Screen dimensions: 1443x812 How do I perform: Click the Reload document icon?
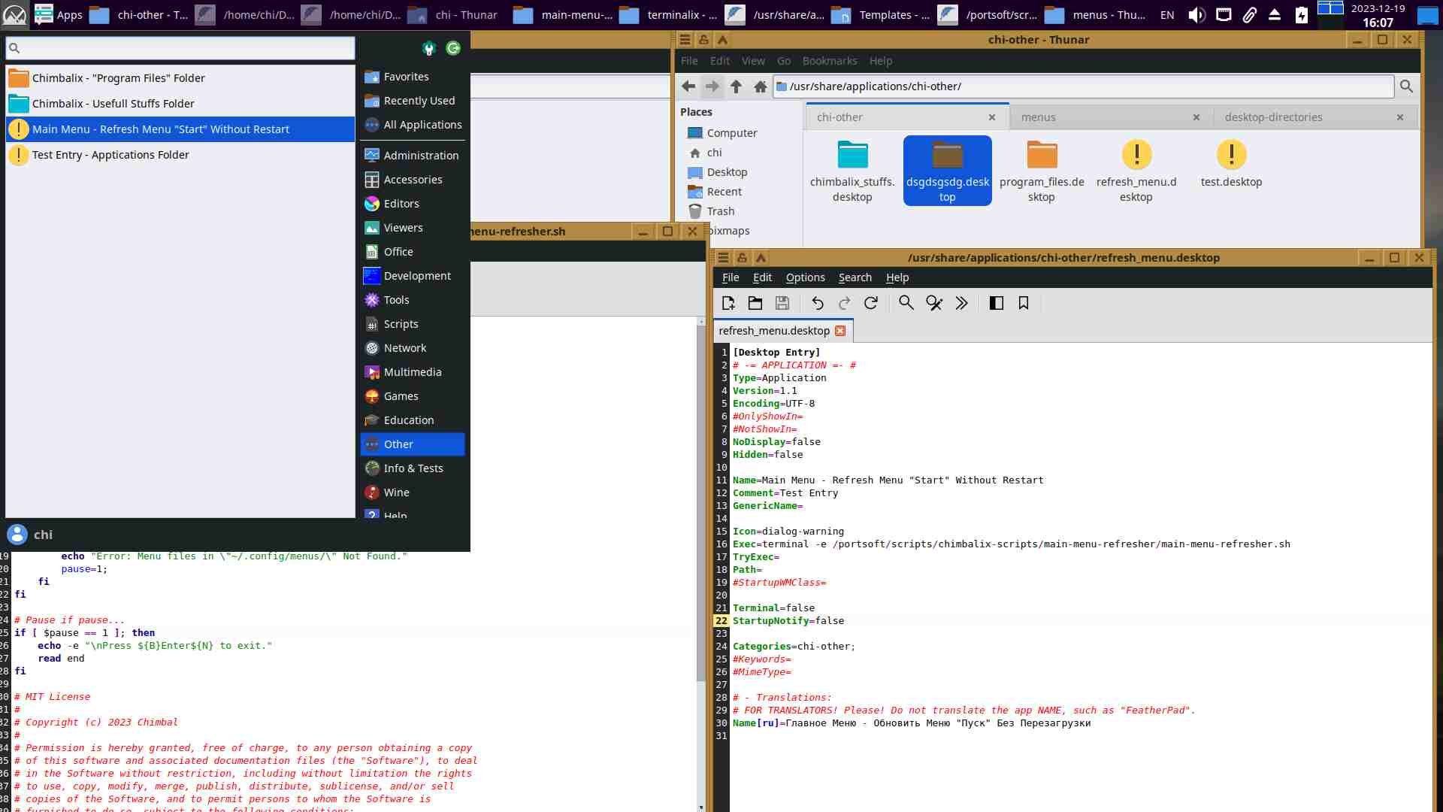[871, 303]
